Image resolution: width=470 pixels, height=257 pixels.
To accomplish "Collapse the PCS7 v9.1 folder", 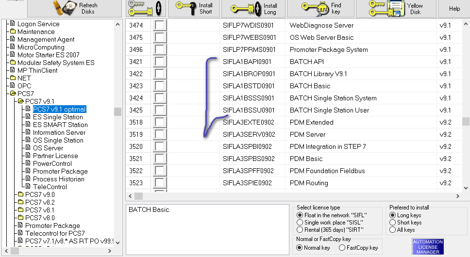I will [39, 101].
